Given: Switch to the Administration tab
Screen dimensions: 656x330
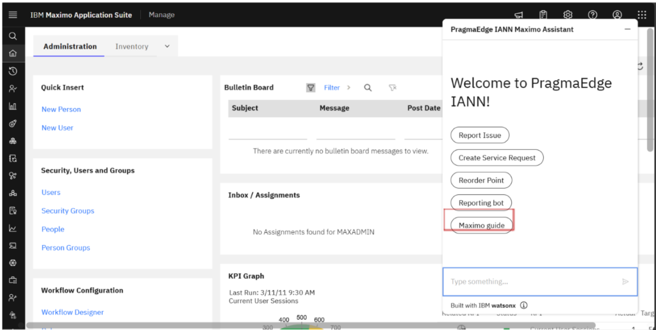Looking at the screenshot, I should click(x=70, y=47).
